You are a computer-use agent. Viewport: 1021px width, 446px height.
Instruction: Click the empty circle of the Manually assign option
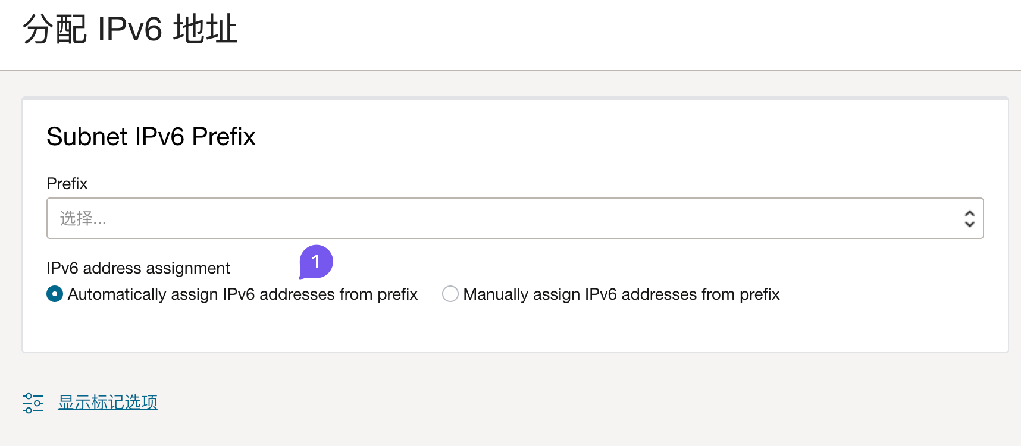450,294
